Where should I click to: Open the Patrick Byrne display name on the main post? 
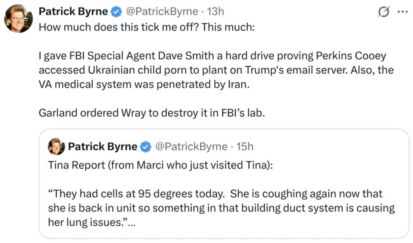pos(73,12)
